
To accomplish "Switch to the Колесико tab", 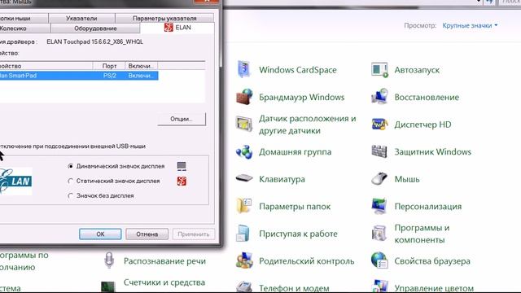I will 25,28.
